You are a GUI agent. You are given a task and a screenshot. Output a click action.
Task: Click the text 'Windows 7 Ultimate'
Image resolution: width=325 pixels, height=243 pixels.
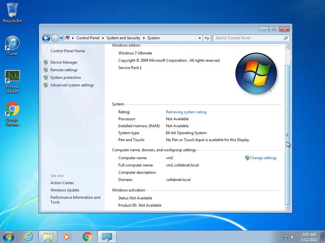[x=135, y=53]
